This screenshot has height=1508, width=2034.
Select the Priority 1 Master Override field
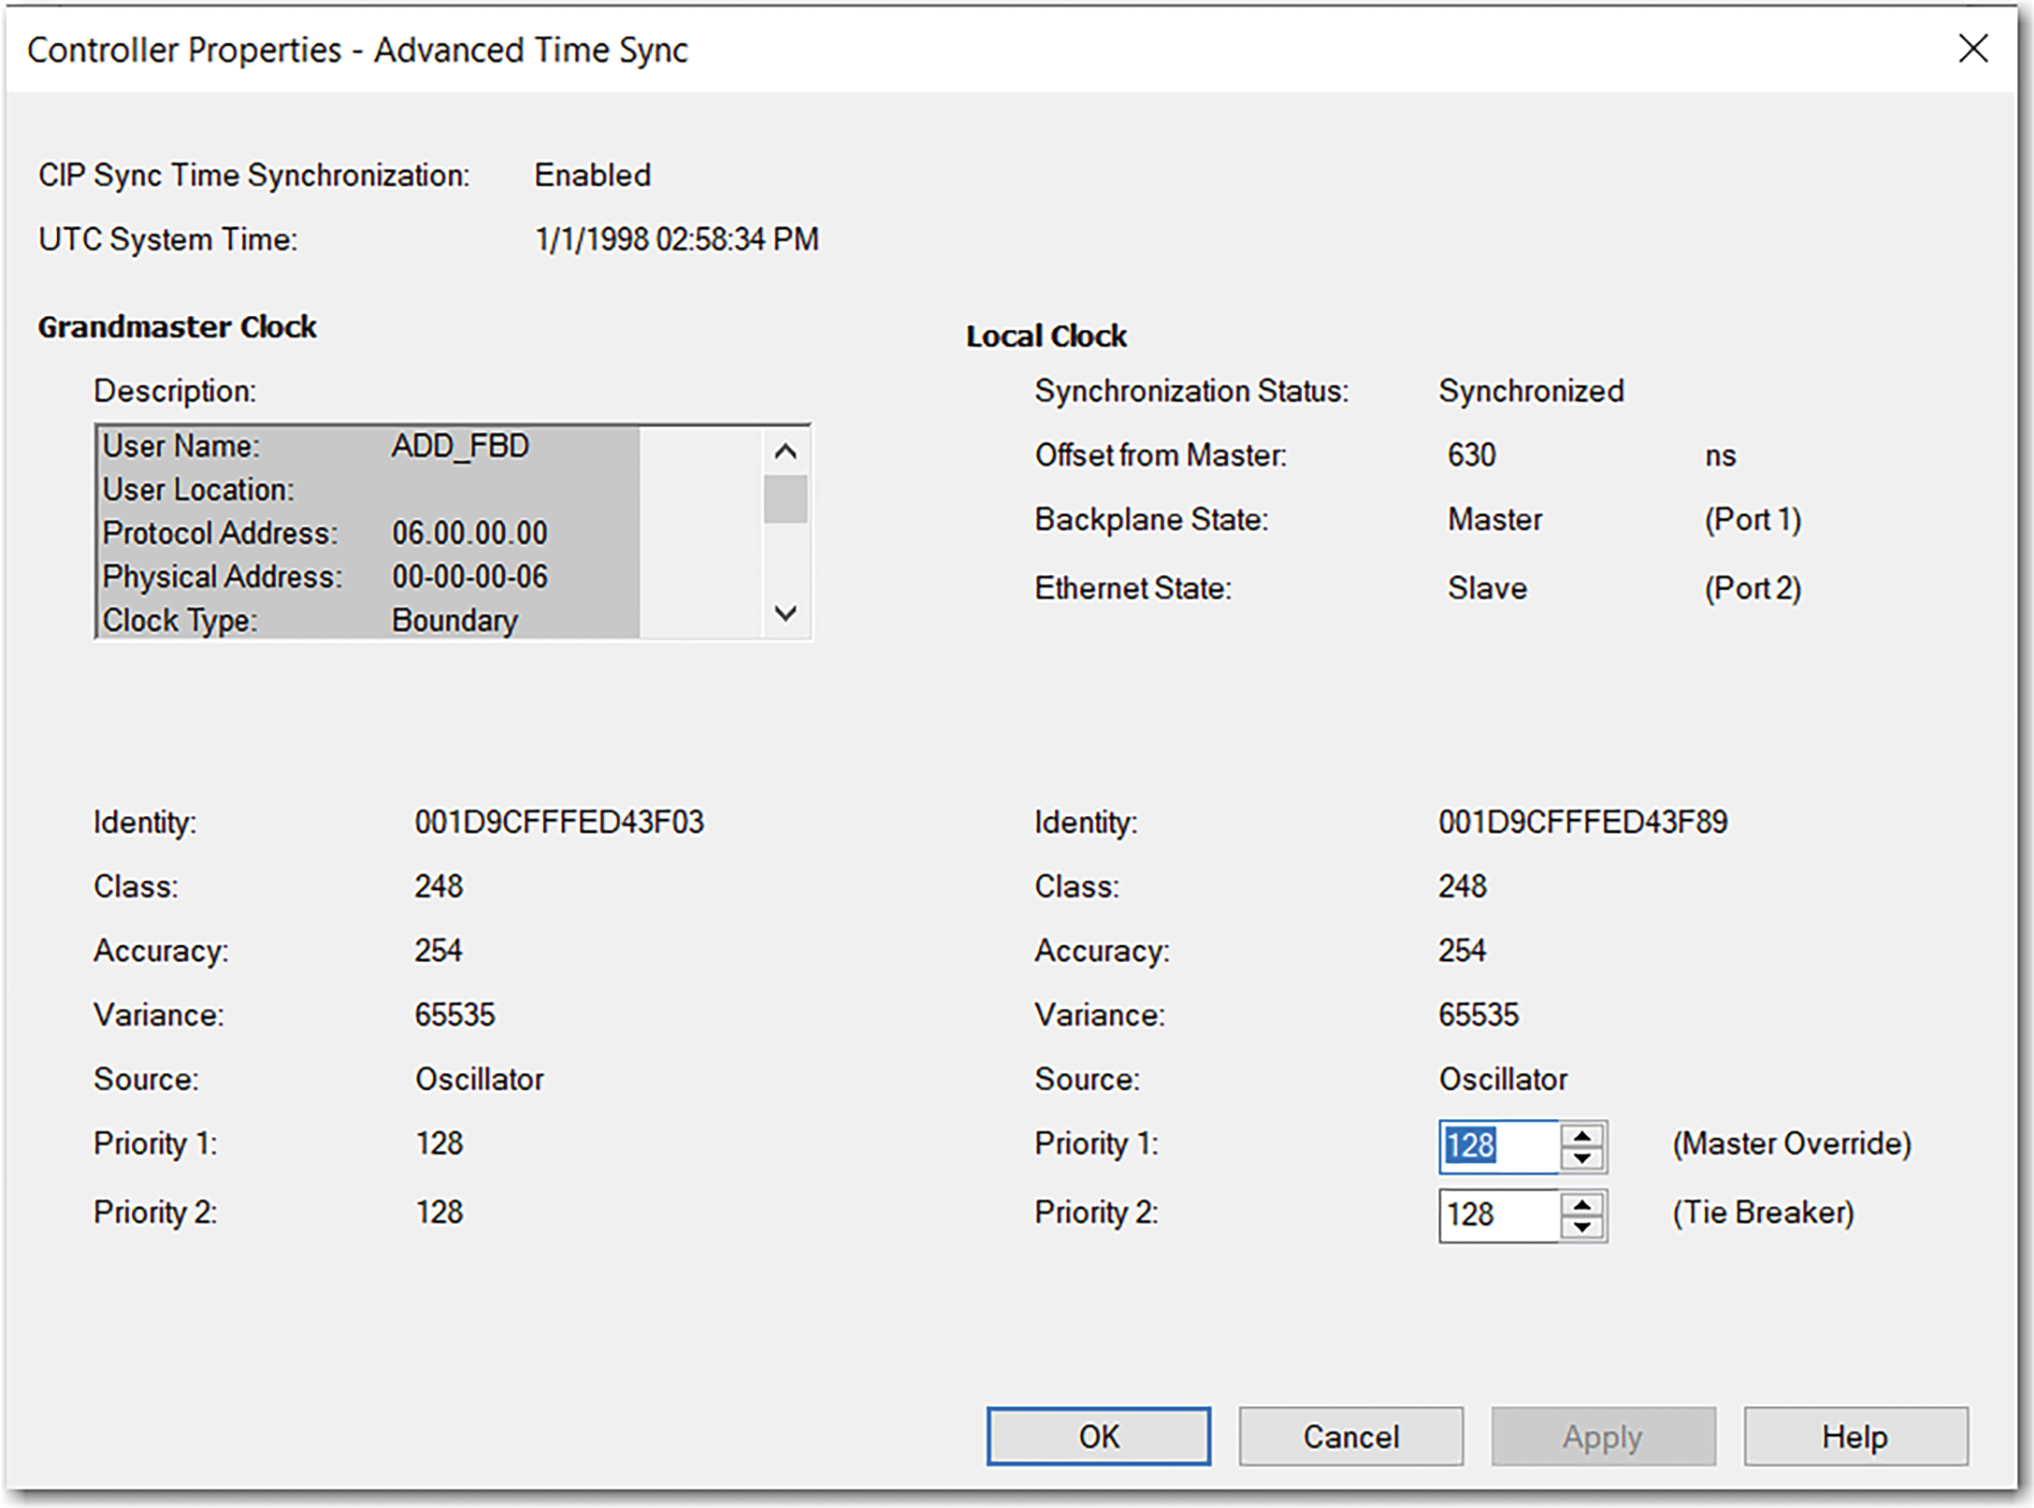1496,1146
